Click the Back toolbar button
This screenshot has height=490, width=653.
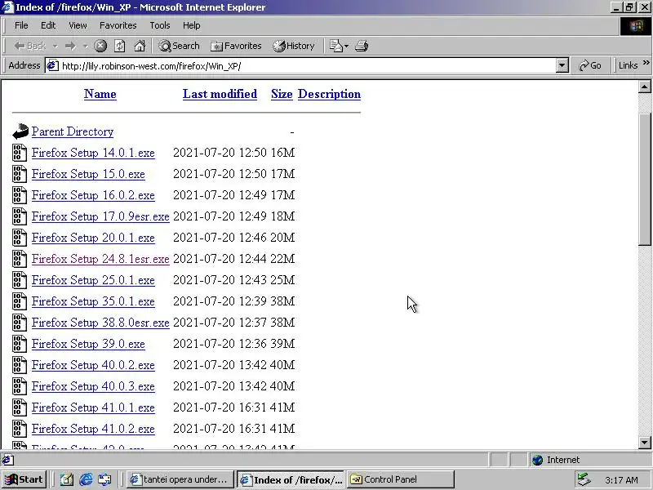pos(29,46)
